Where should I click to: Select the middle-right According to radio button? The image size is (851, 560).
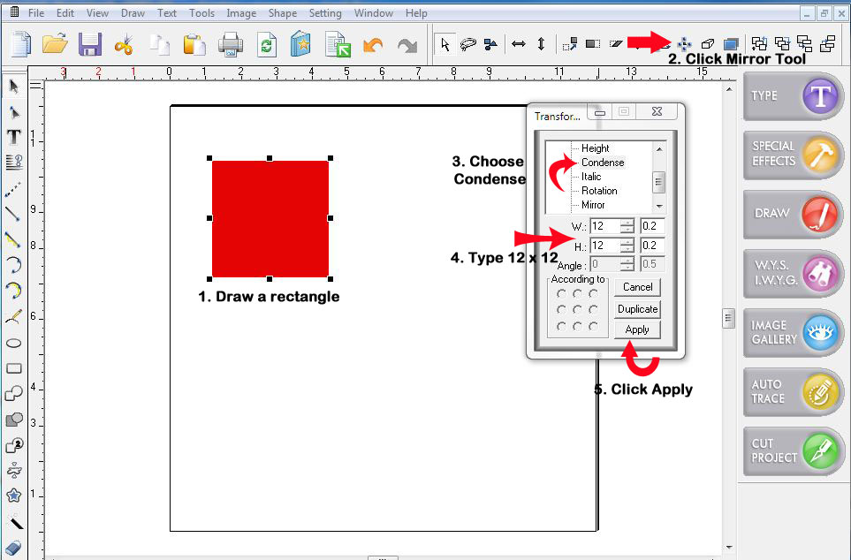593,309
